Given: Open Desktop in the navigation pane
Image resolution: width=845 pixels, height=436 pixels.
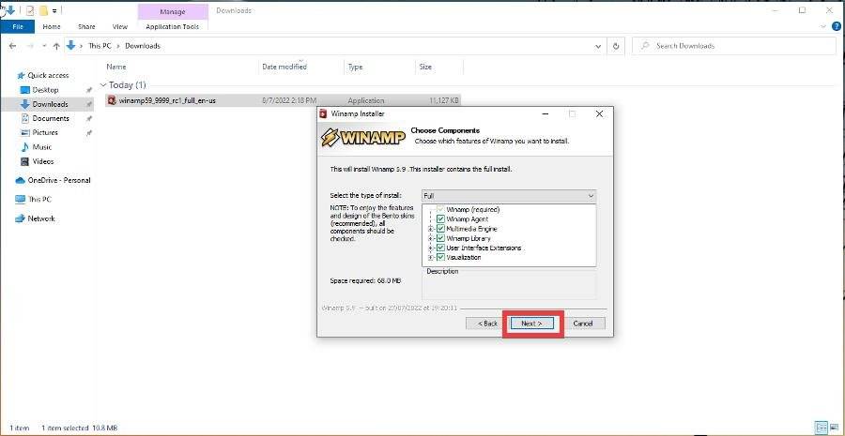Looking at the screenshot, I should point(45,90).
